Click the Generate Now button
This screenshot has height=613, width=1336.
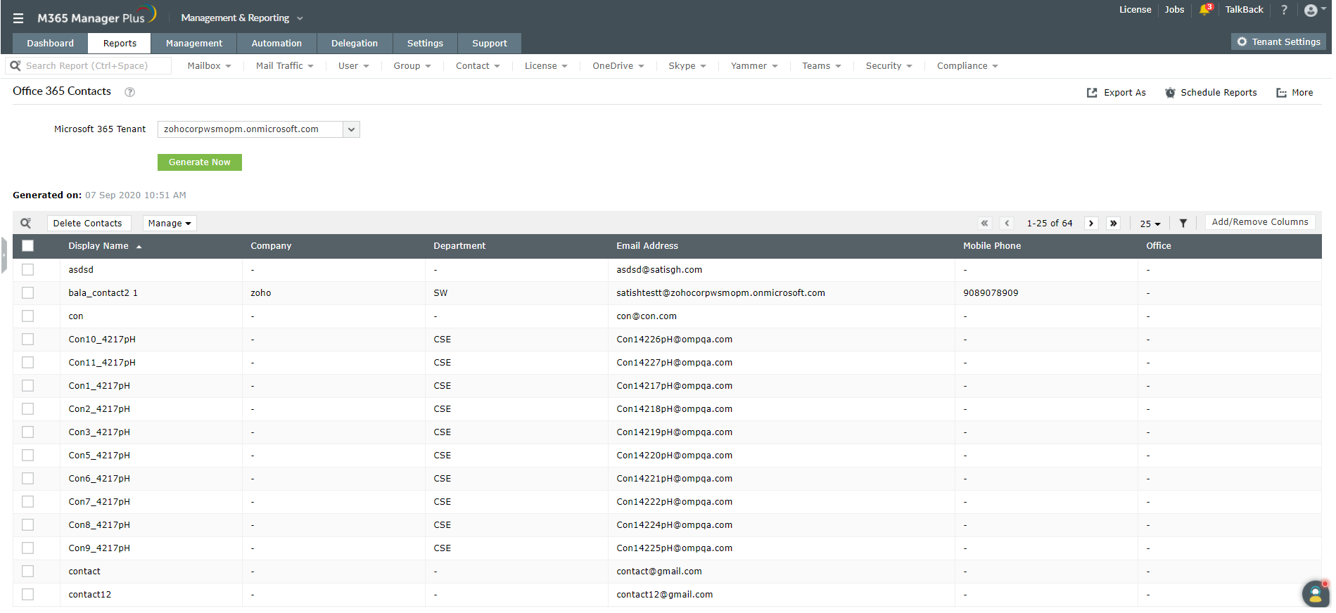pyautogui.click(x=199, y=162)
